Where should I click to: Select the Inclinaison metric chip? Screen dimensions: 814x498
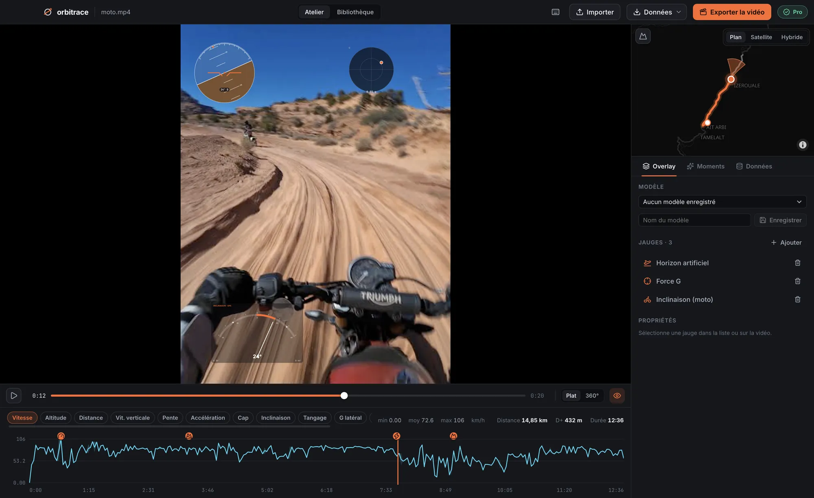[276, 418]
